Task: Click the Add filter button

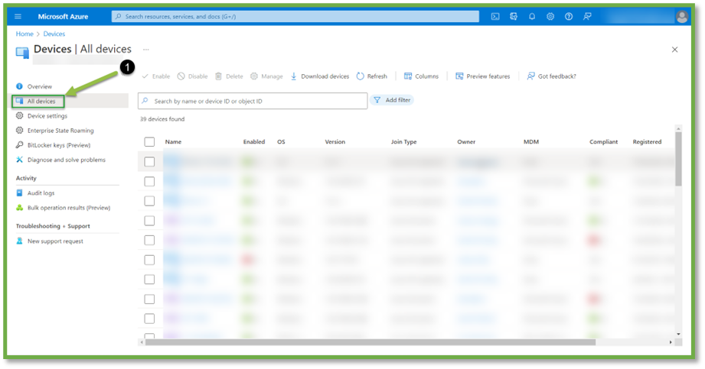Action: point(392,100)
